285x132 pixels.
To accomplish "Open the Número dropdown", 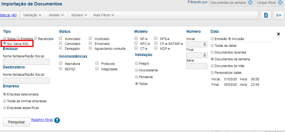I will click(79, 15).
